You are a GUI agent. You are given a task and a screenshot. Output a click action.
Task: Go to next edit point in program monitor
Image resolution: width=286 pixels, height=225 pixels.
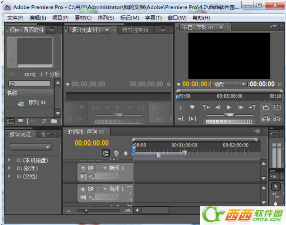(252, 107)
